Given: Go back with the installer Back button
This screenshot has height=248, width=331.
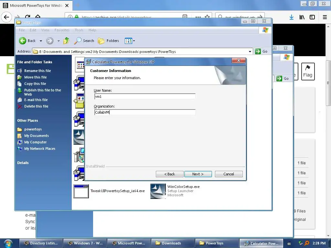Looking at the screenshot, I should pos(169,174).
